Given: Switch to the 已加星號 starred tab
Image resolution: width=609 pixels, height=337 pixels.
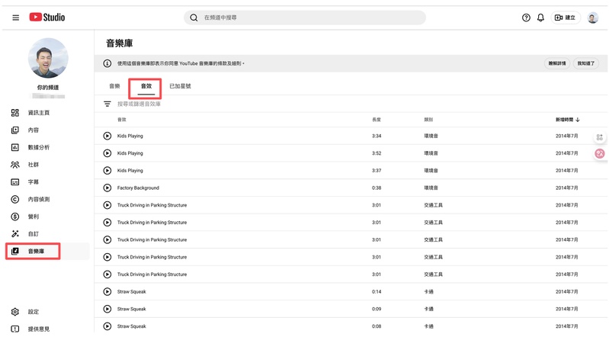Looking at the screenshot, I should (180, 86).
